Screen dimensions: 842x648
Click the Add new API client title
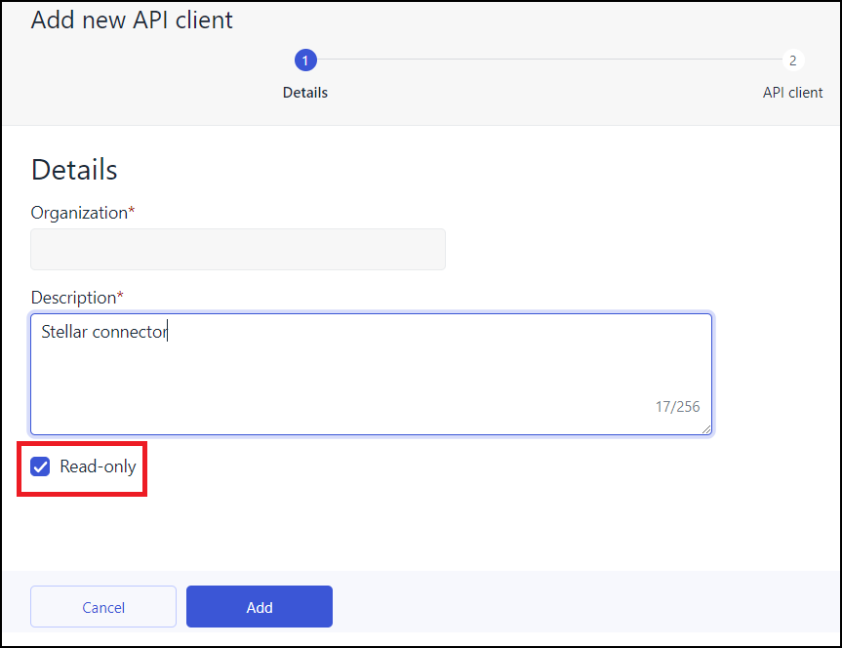(132, 20)
